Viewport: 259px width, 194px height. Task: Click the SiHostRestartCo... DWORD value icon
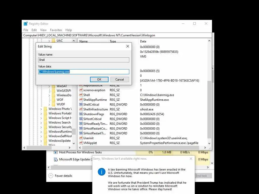[81, 128]
